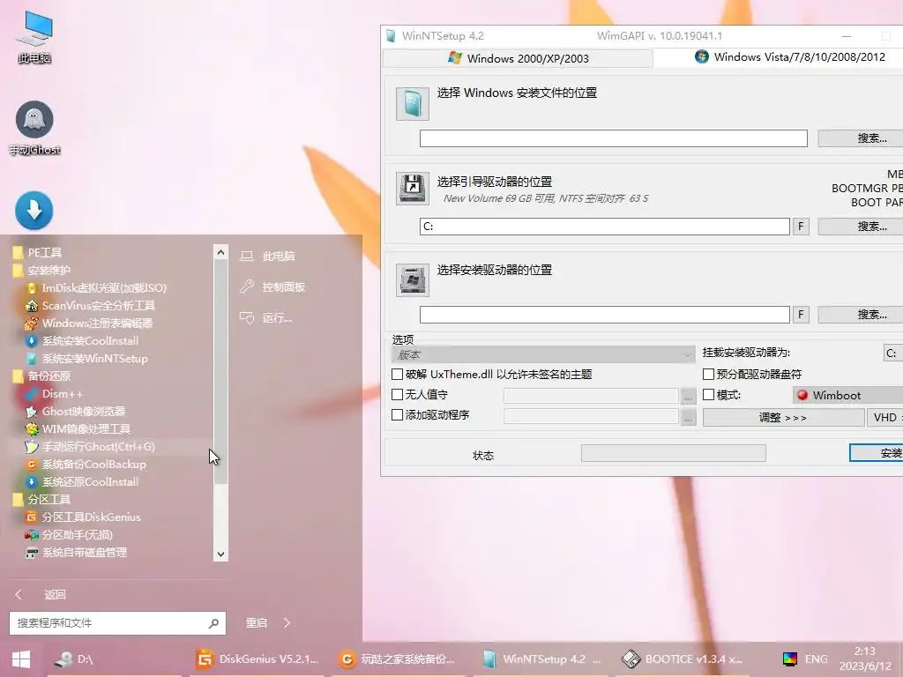Toggle the 无人值守 checkbox
Screen dimensions: 903x677
(x=397, y=394)
